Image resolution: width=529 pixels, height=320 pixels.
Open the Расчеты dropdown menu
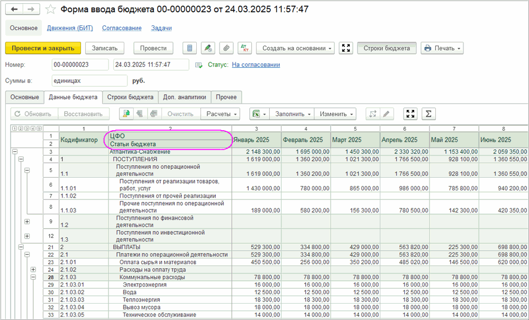point(220,114)
